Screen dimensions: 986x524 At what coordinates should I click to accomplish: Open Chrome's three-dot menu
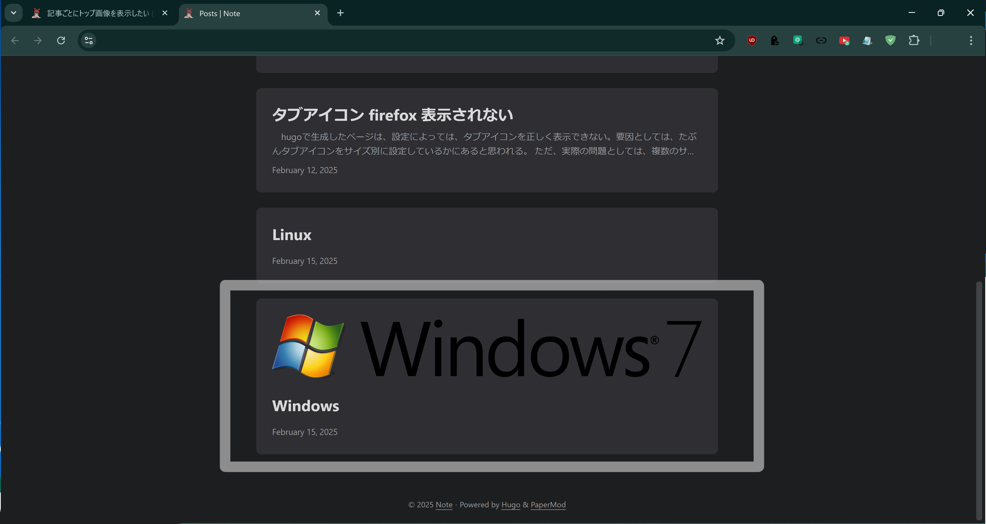tap(971, 40)
